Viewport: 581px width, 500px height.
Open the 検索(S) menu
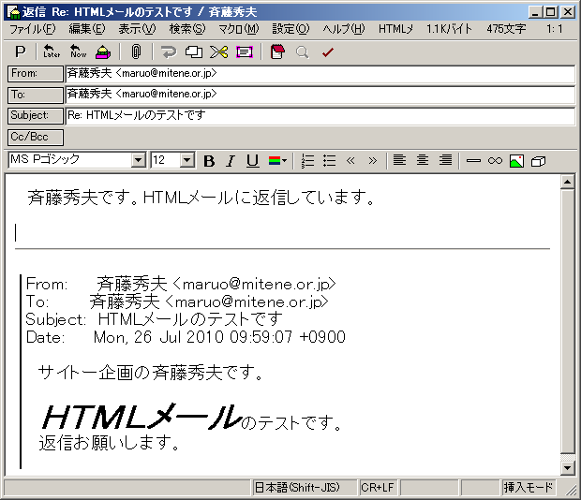pos(187,29)
